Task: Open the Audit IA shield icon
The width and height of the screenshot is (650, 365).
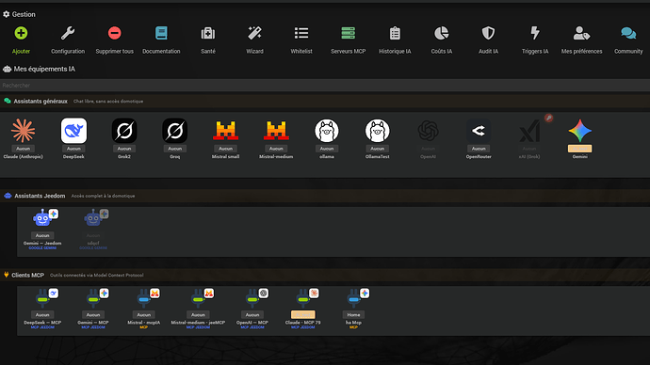Action: point(488,33)
